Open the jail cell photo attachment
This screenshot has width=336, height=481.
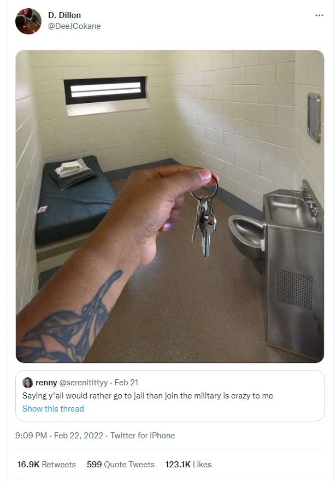coord(170,206)
